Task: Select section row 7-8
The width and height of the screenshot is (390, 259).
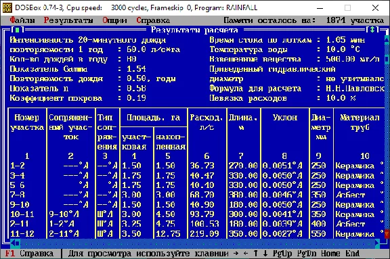Action: pyautogui.click(x=197, y=195)
